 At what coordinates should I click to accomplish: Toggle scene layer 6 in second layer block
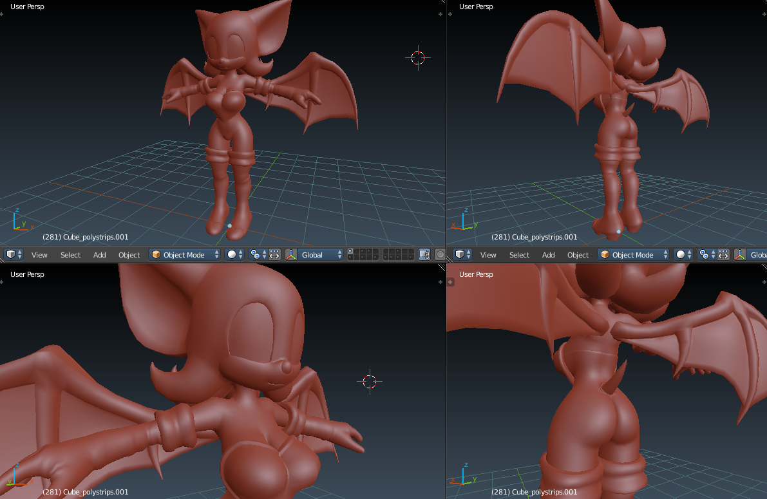coord(386,252)
